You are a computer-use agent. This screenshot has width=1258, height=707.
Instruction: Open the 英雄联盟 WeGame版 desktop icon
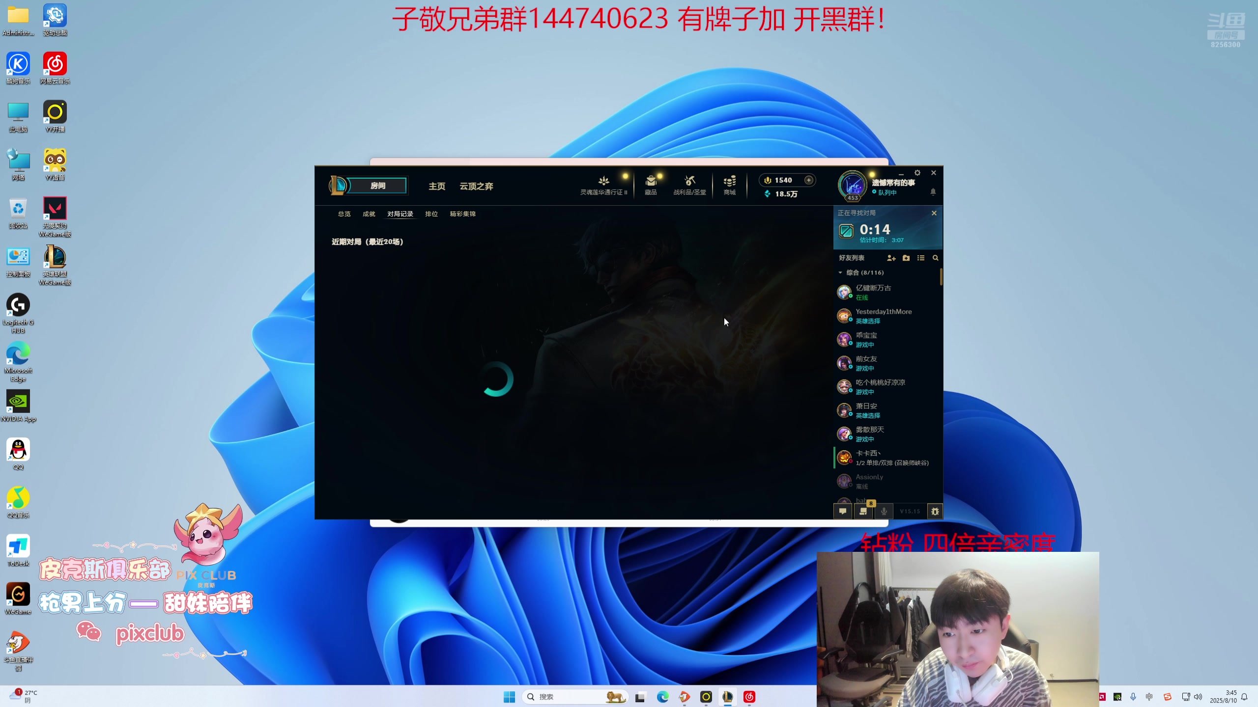pyautogui.click(x=55, y=265)
